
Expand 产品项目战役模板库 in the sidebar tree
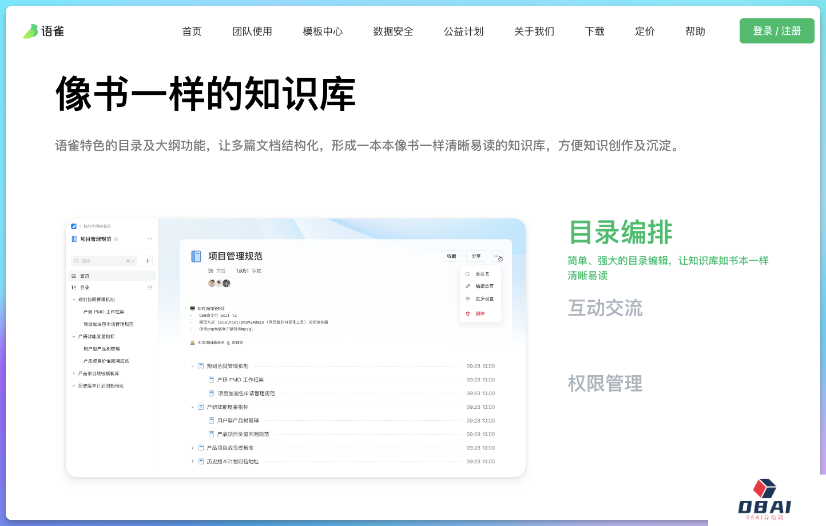74,373
